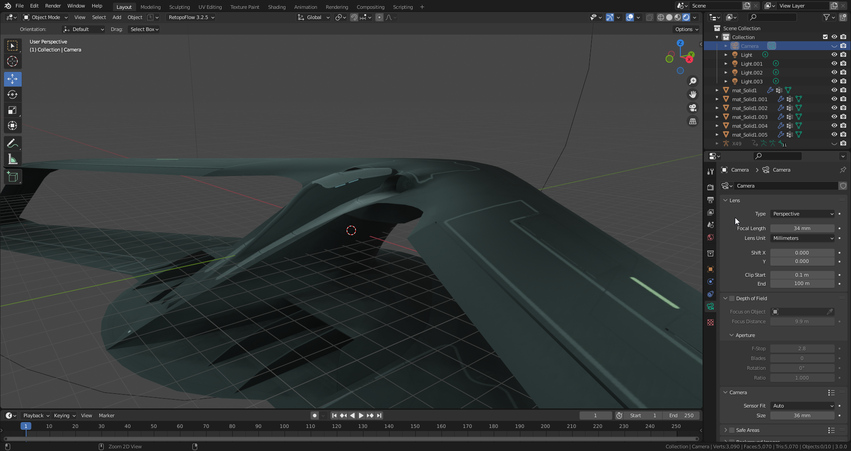Image resolution: width=851 pixels, height=451 pixels.
Task: Enable the Depth of Field checkbox
Action: point(732,298)
